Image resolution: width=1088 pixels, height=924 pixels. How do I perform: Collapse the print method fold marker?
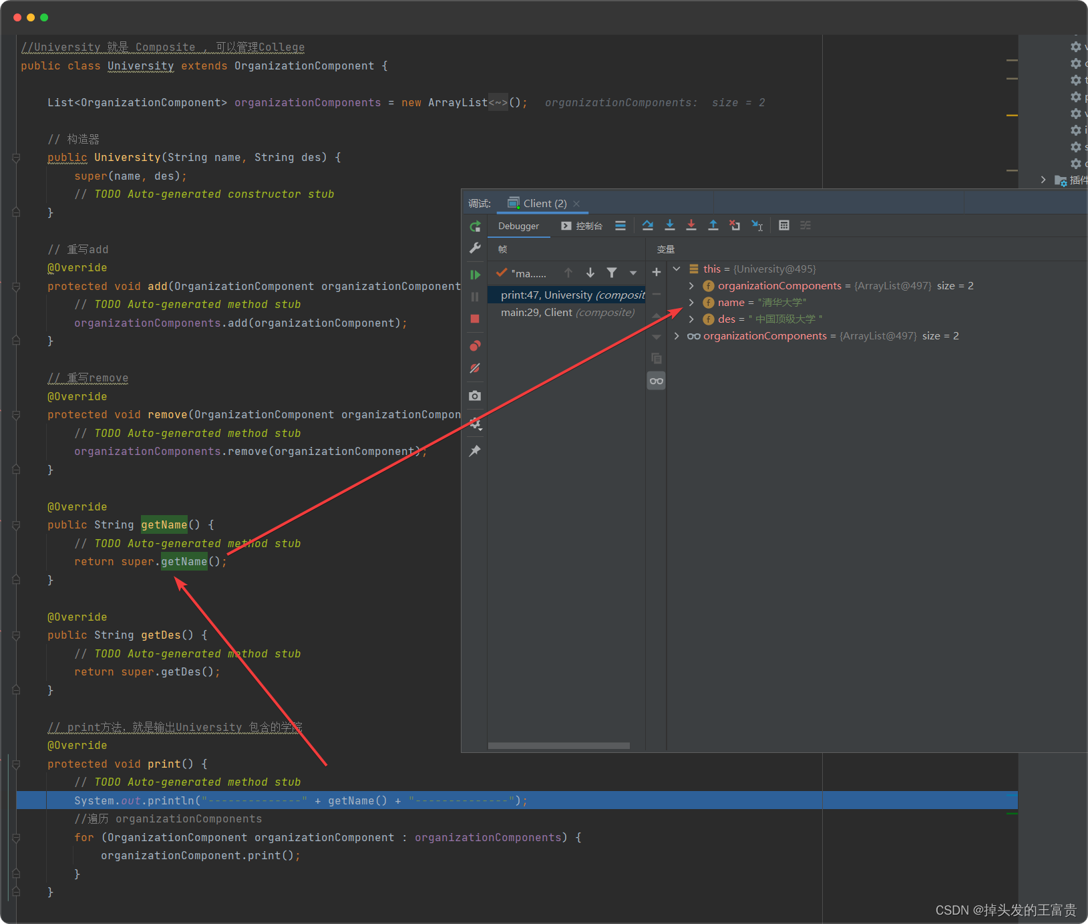[x=16, y=764]
